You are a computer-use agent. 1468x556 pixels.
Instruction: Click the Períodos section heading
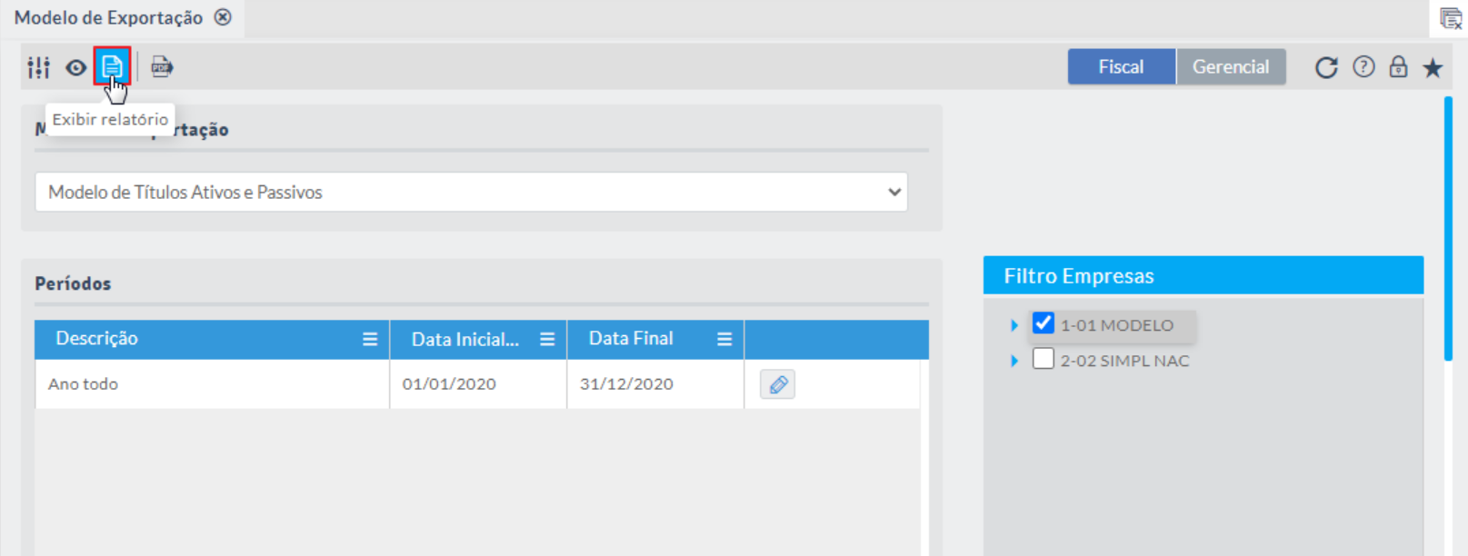(x=73, y=283)
